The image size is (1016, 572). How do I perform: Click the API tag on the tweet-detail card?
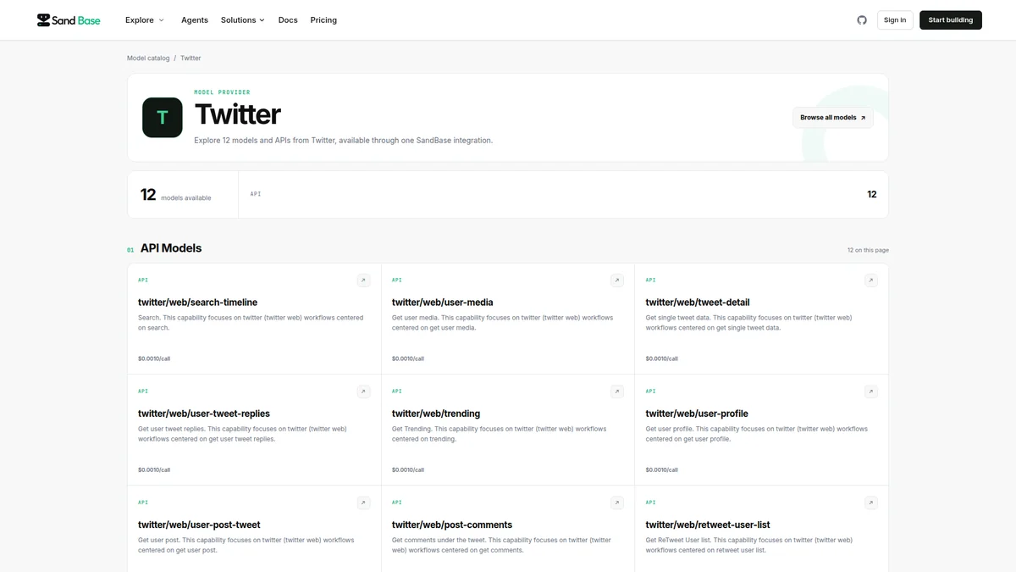pos(651,280)
